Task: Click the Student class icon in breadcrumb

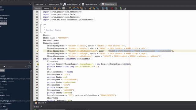Action: (36, 103)
